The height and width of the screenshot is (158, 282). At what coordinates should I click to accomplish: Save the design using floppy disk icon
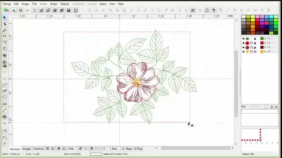click(x=69, y=11)
